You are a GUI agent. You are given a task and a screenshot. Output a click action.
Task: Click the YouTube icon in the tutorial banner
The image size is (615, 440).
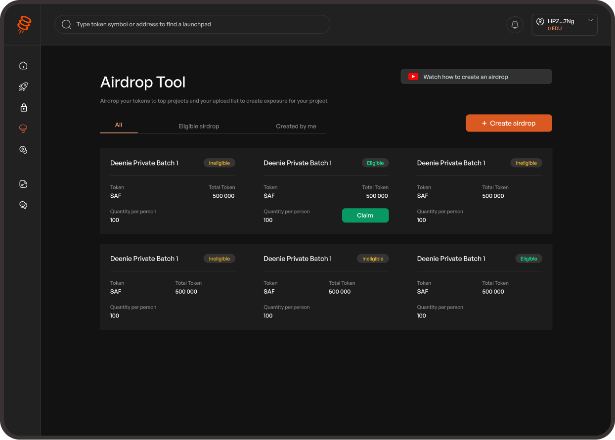click(412, 76)
